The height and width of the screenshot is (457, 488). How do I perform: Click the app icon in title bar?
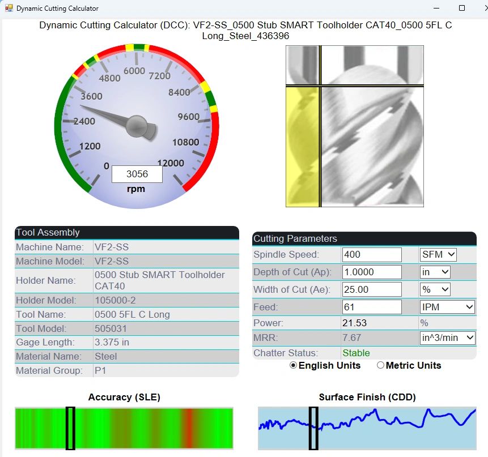tap(9, 8)
